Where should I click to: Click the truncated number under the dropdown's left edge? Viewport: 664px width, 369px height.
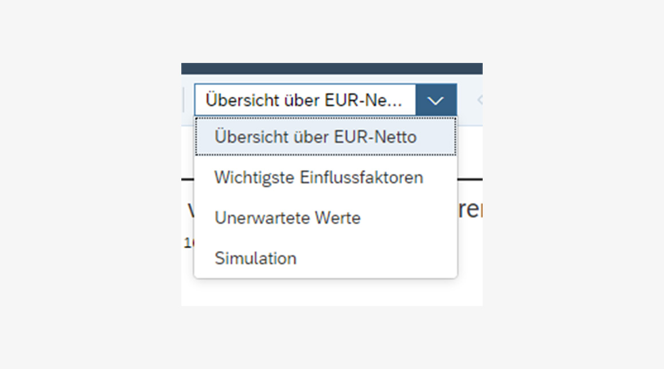(188, 243)
